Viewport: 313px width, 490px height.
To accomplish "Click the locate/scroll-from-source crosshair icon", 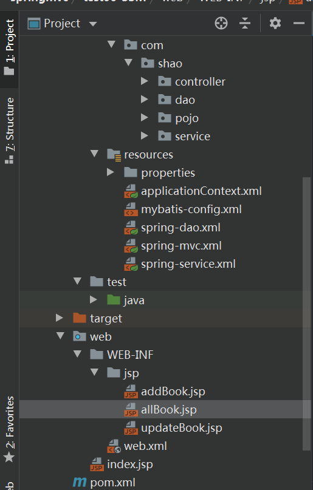I will pyautogui.click(x=221, y=24).
